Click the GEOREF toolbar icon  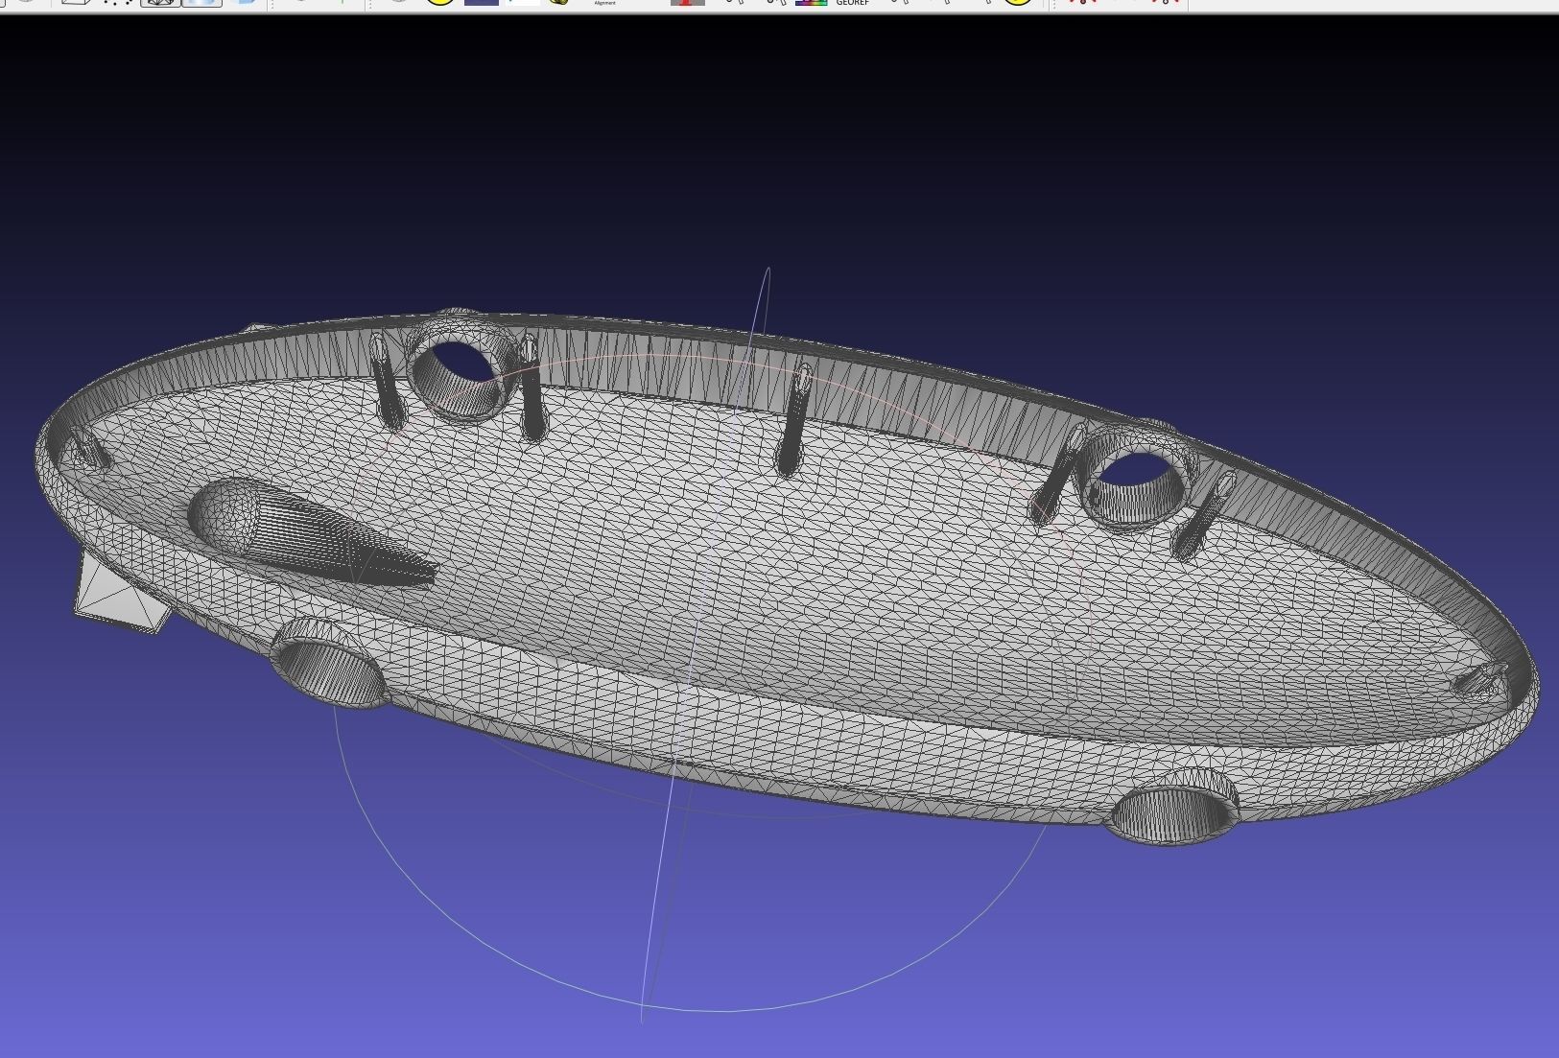click(852, 3)
